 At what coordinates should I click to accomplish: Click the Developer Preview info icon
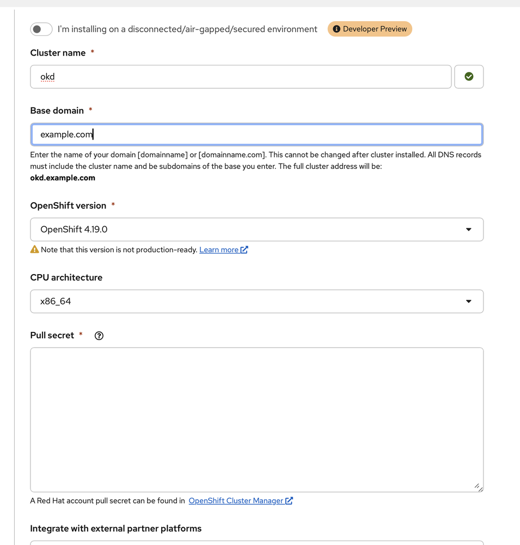pos(337,29)
